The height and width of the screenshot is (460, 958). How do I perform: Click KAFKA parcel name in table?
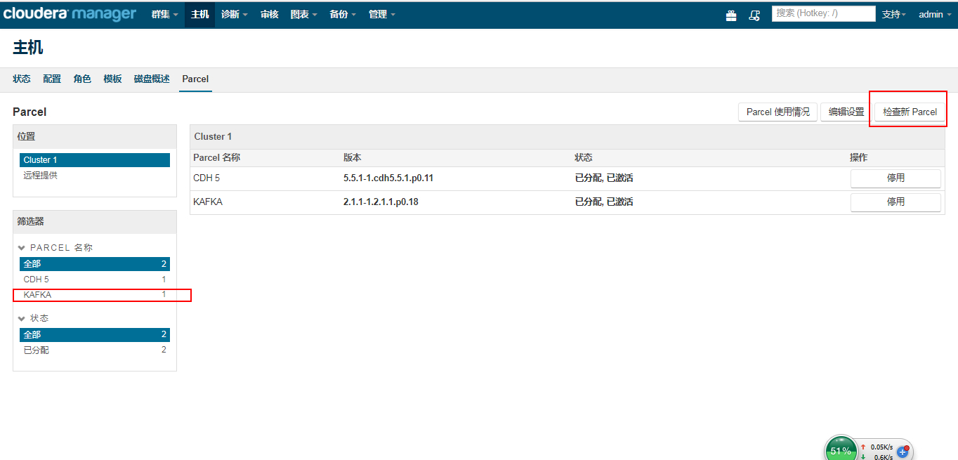pos(208,202)
